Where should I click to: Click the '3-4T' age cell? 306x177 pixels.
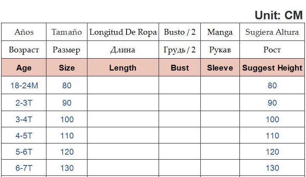pyautogui.click(x=24, y=120)
